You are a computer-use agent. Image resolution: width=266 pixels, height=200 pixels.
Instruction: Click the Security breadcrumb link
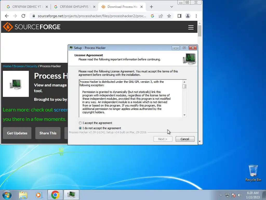(x=32, y=66)
